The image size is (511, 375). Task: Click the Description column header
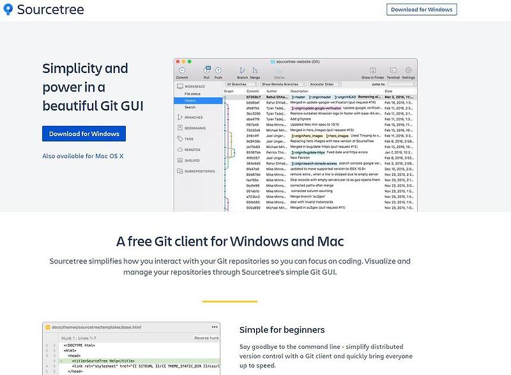point(299,91)
